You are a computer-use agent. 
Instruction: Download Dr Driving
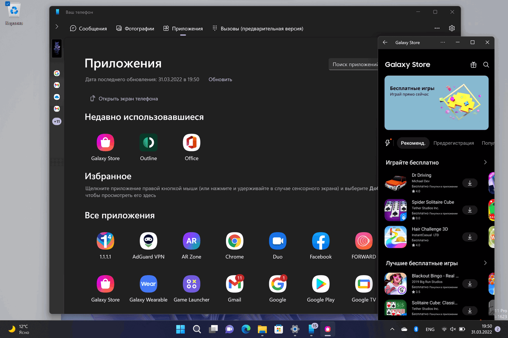[470, 183]
